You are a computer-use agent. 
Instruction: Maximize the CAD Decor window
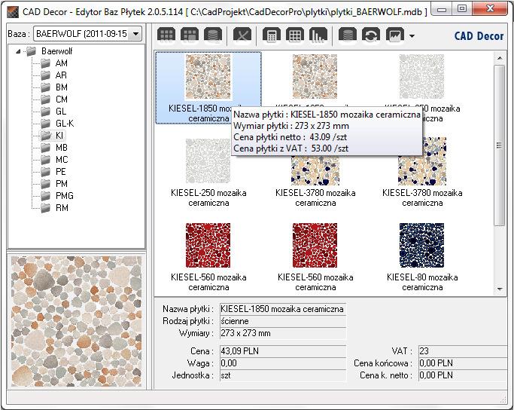pos(462,9)
